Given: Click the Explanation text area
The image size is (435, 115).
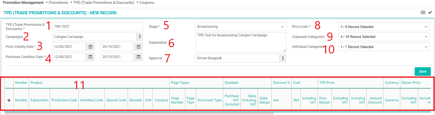Looking at the screenshot, I should tap(241, 42).
